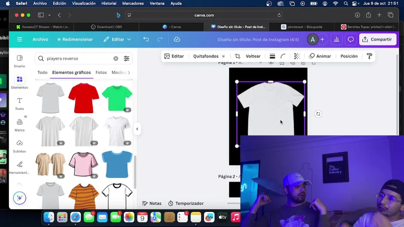Open Safari share sheet icon
Image resolution: width=404 pixels, height=227 pixels.
[368, 15]
